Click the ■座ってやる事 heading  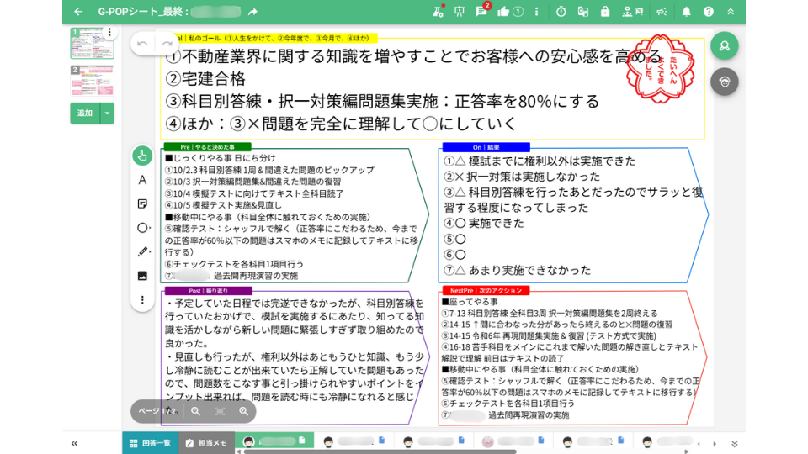[x=470, y=302]
